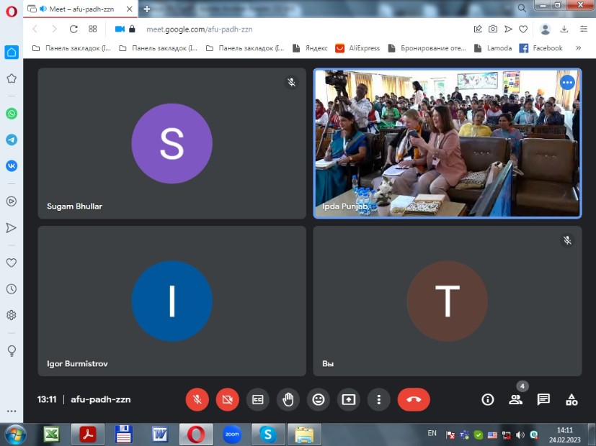This screenshot has width=596, height=446.
Task: Select the Meet – afu-padh-zzn browser tab
Action: (x=81, y=9)
